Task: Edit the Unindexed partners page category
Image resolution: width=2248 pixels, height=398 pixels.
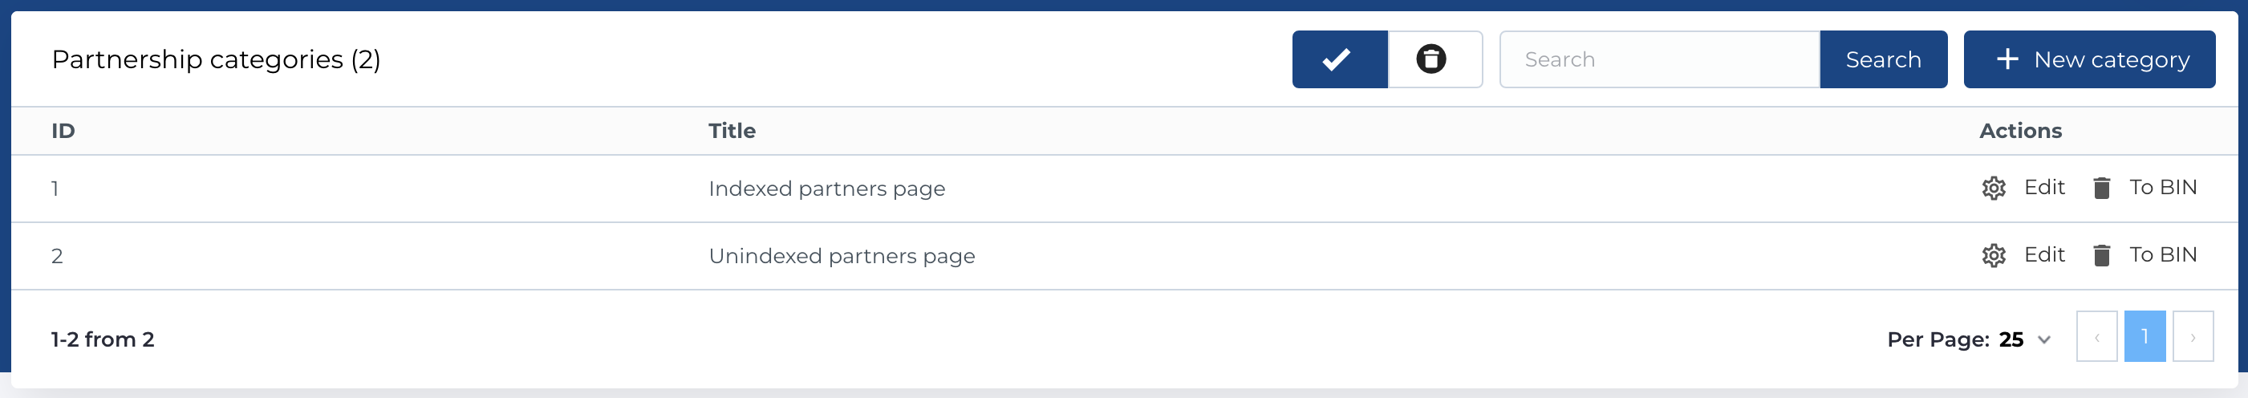Action: pos(2043,255)
